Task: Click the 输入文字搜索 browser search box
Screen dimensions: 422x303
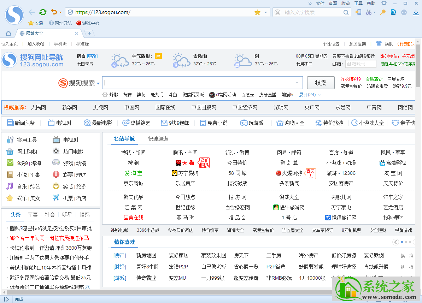Action: pyautogui.click(x=312, y=12)
